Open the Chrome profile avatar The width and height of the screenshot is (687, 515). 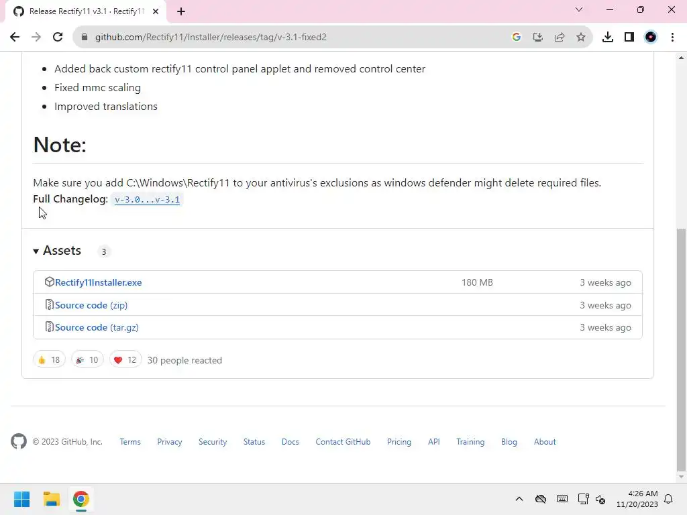(x=651, y=38)
